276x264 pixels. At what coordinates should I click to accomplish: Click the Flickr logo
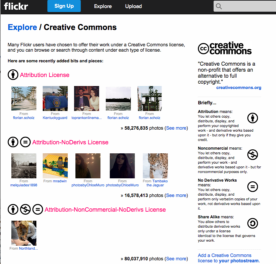(16, 6)
